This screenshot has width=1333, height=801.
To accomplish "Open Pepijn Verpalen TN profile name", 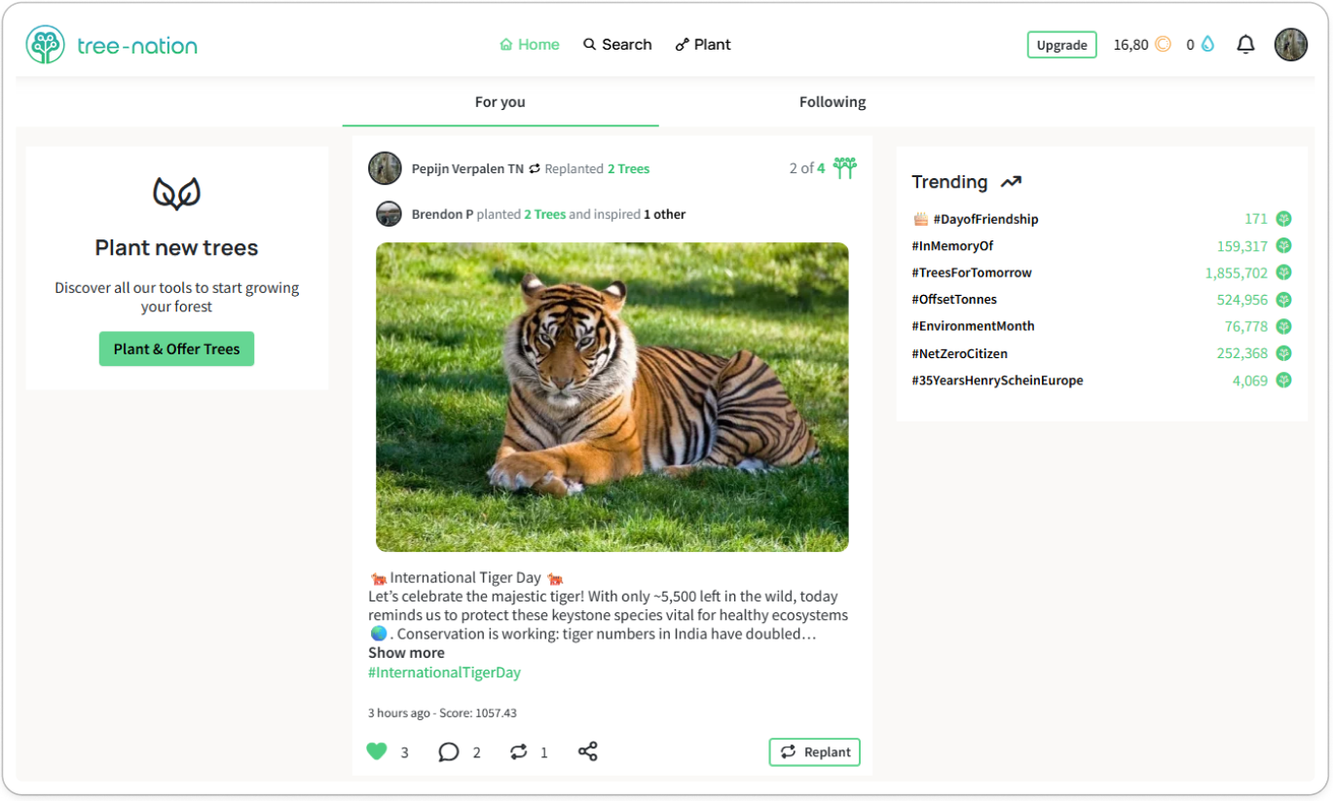I will (x=467, y=168).
